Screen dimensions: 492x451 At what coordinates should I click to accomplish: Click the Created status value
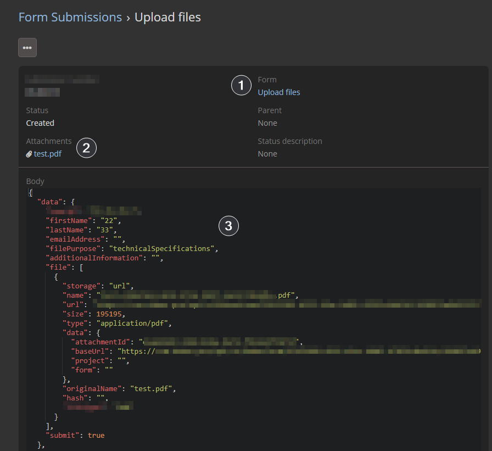tap(40, 123)
